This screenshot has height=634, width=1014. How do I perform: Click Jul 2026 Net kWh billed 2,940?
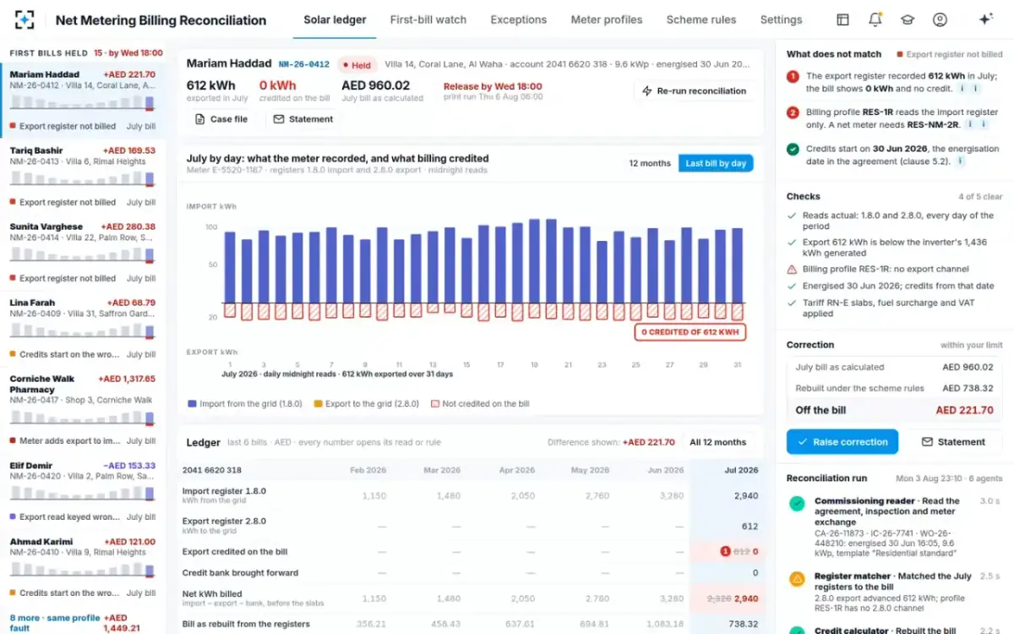pos(746,598)
